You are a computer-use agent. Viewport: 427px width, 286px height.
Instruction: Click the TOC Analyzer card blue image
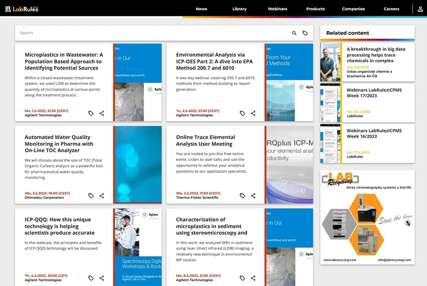138,164
